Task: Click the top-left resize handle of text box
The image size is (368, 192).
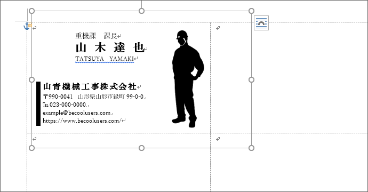Action: [x=31, y=11]
